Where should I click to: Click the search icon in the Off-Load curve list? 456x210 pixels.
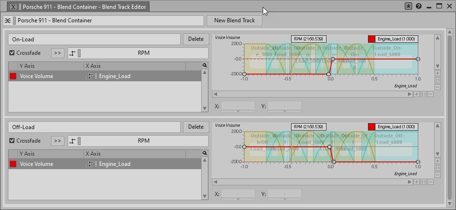point(204,154)
